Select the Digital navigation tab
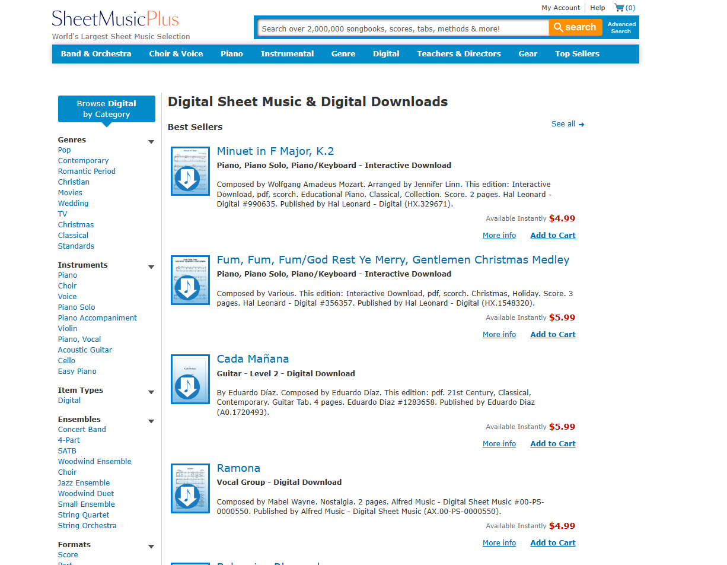The height and width of the screenshot is (565, 727). pos(386,53)
